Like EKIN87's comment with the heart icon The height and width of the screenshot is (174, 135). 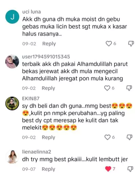(107, 137)
